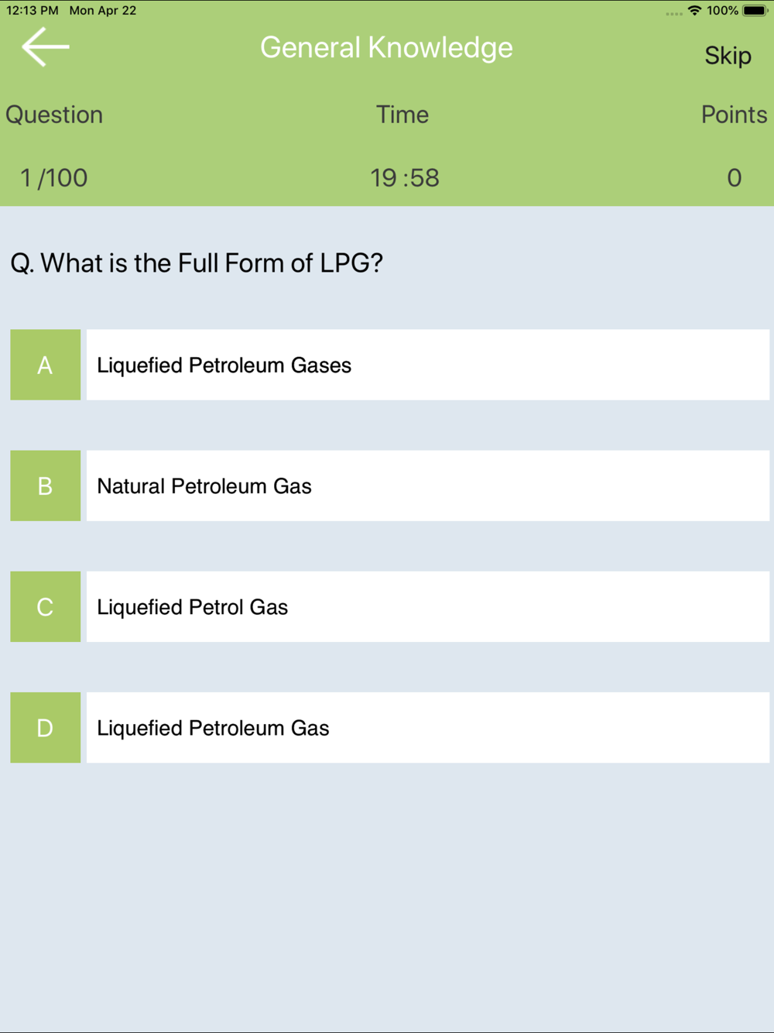774x1033 pixels.
Task: Choose answer Natural Petroleum Gas
Action: (428, 486)
